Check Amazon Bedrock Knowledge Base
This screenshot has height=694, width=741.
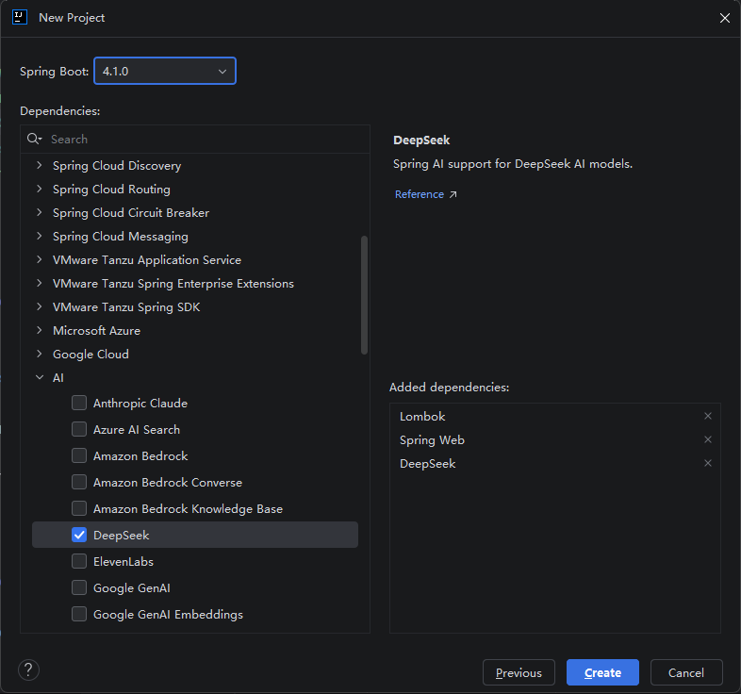pyautogui.click(x=79, y=508)
